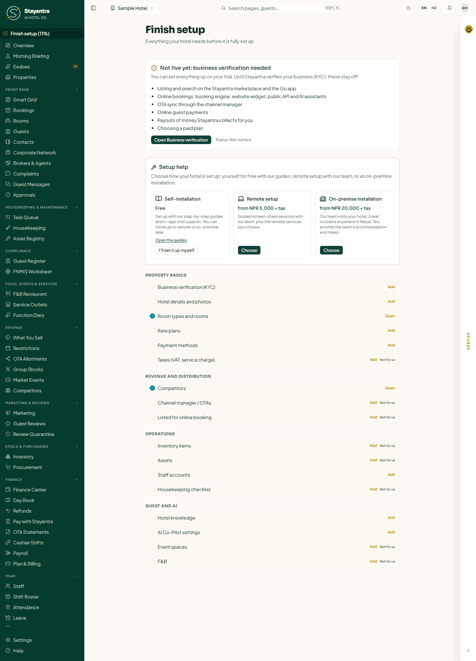Open Finish setup (11%) in sidebar
This screenshot has height=661, width=476.
pos(42,33)
